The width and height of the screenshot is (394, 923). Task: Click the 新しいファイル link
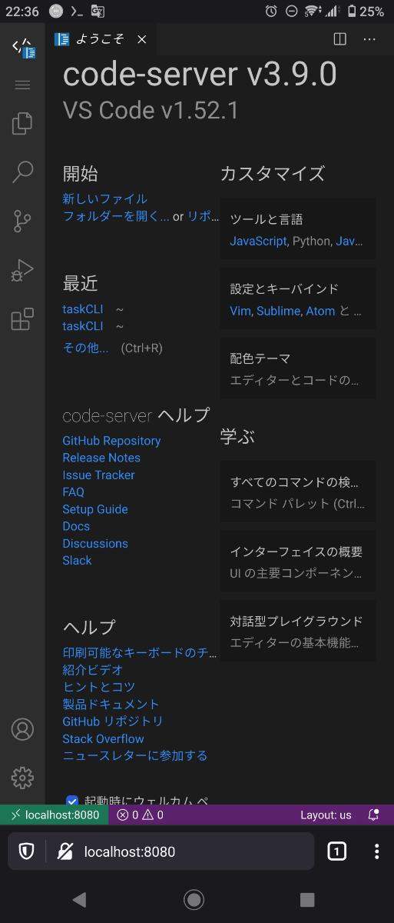105,198
